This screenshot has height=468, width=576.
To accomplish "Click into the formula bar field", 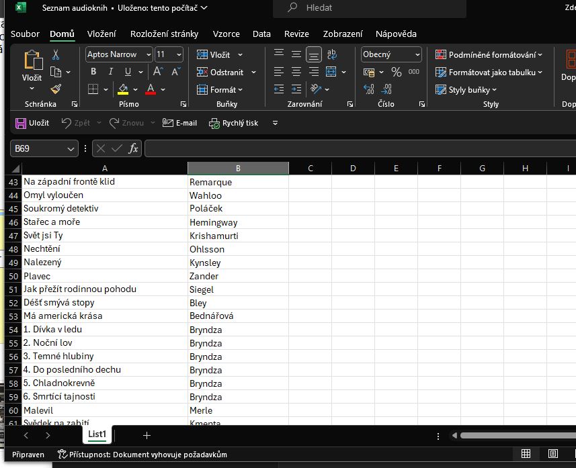I will click(x=360, y=148).
